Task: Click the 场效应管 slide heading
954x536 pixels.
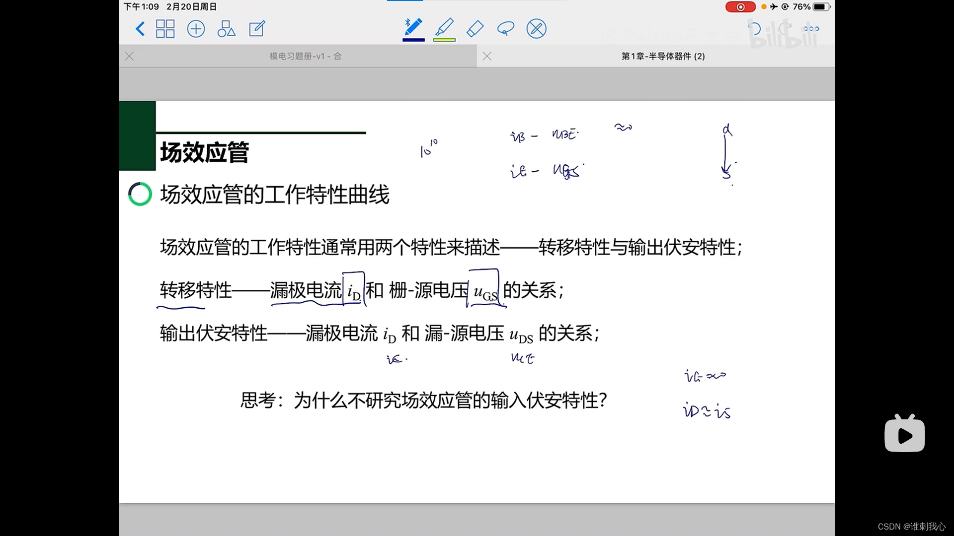Action: click(x=204, y=152)
